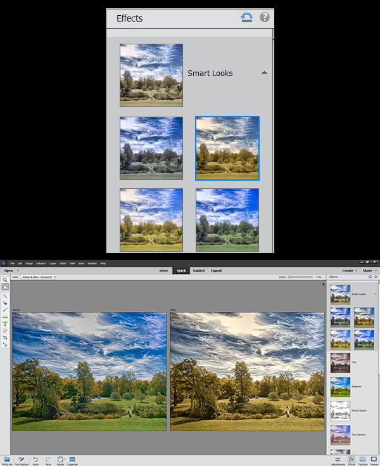Select the Crop tool
Viewport: 380px width, 466px height.
point(5,338)
